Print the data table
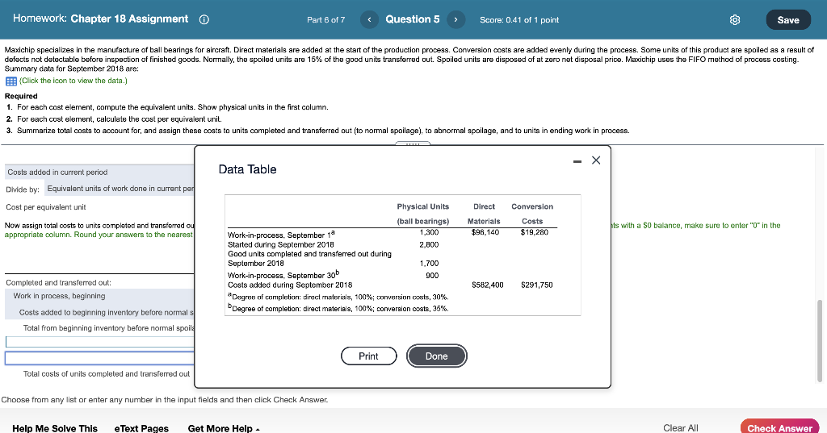 368,356
